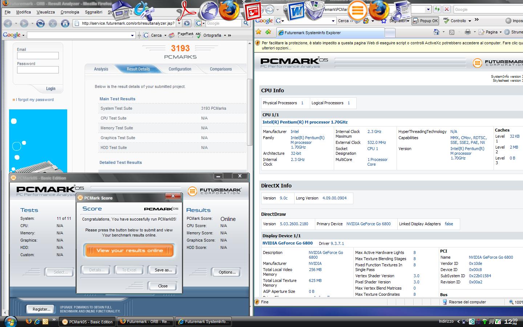The width and height of the screenshot is (523, 327).
Task: Click the search magnifier in Firefox search box
Action: 246,23
